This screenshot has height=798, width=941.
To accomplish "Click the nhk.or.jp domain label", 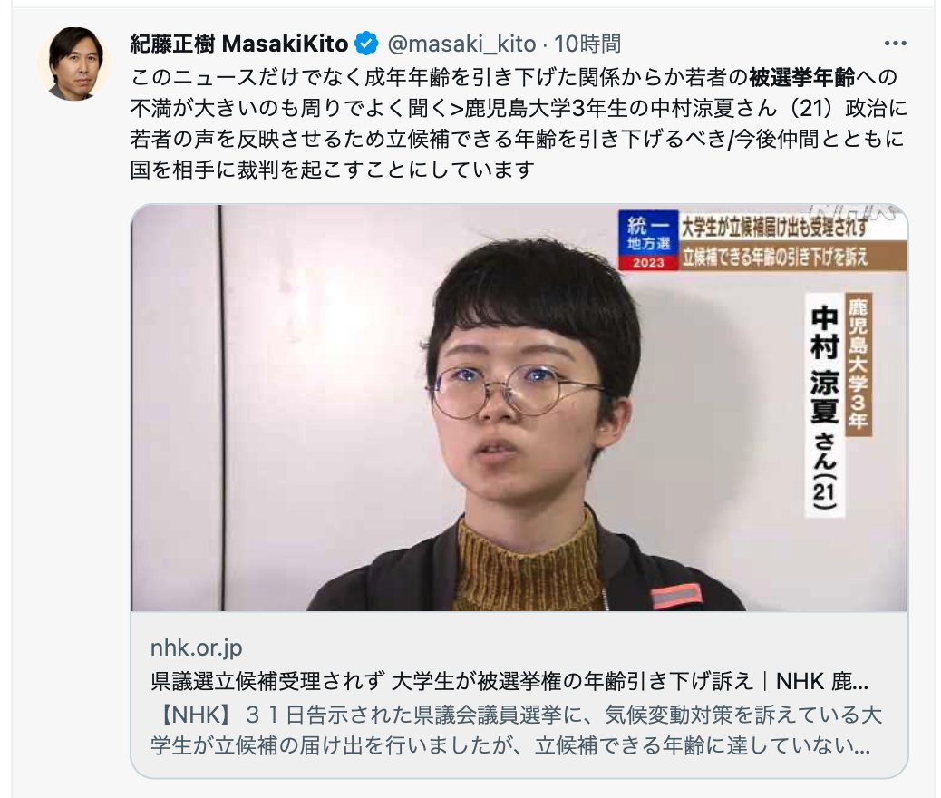I will click(196, 647).
